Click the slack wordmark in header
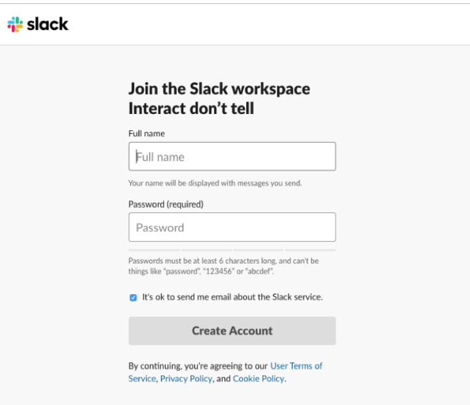470x405 pixels. click(48, 24)
